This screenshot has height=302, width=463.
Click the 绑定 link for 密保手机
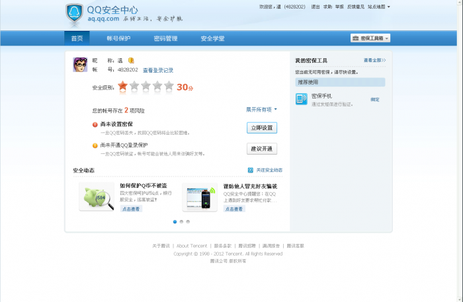coord(375,100)
